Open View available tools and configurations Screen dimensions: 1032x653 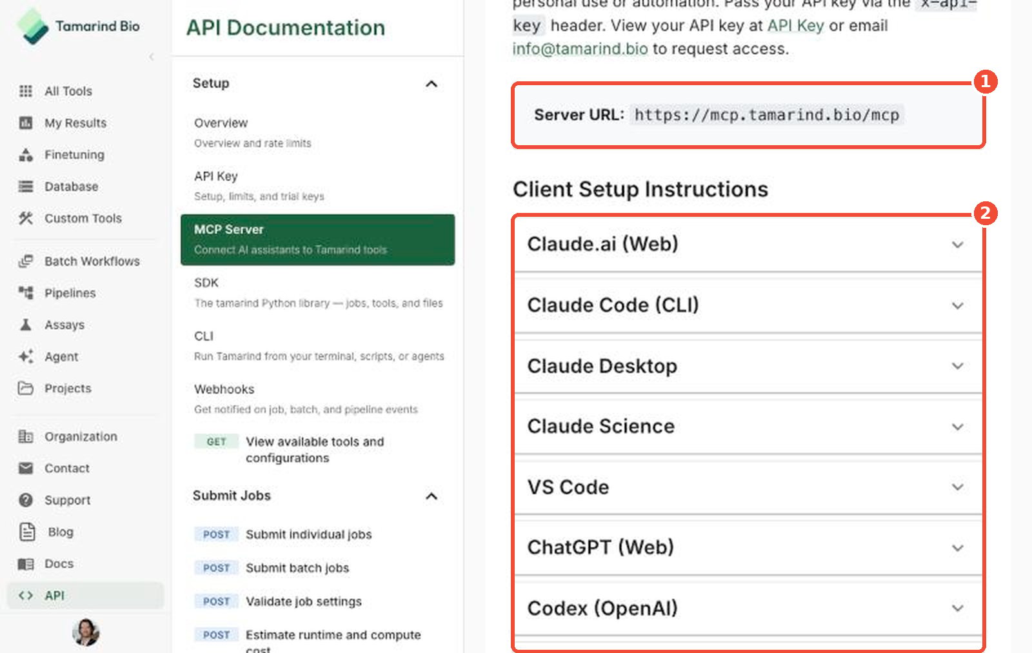pos(317,450)
